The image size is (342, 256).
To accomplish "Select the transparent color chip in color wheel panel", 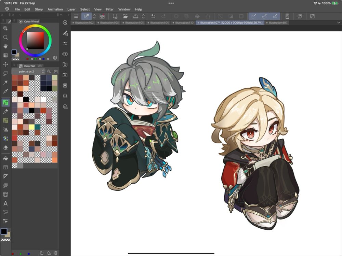I will (15, 59).
